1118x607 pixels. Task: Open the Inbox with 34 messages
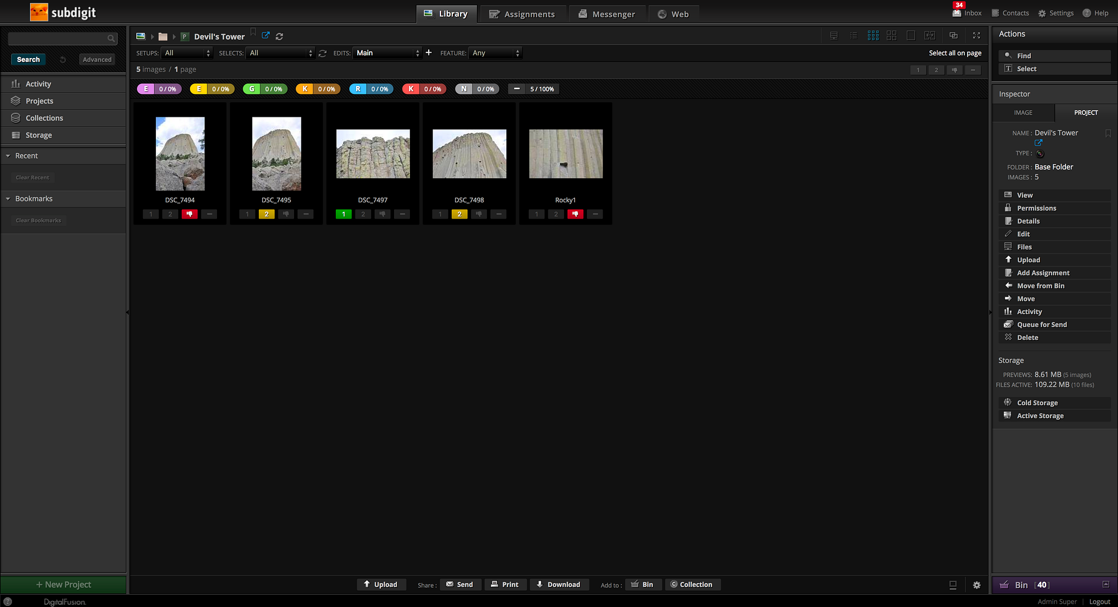967,13
